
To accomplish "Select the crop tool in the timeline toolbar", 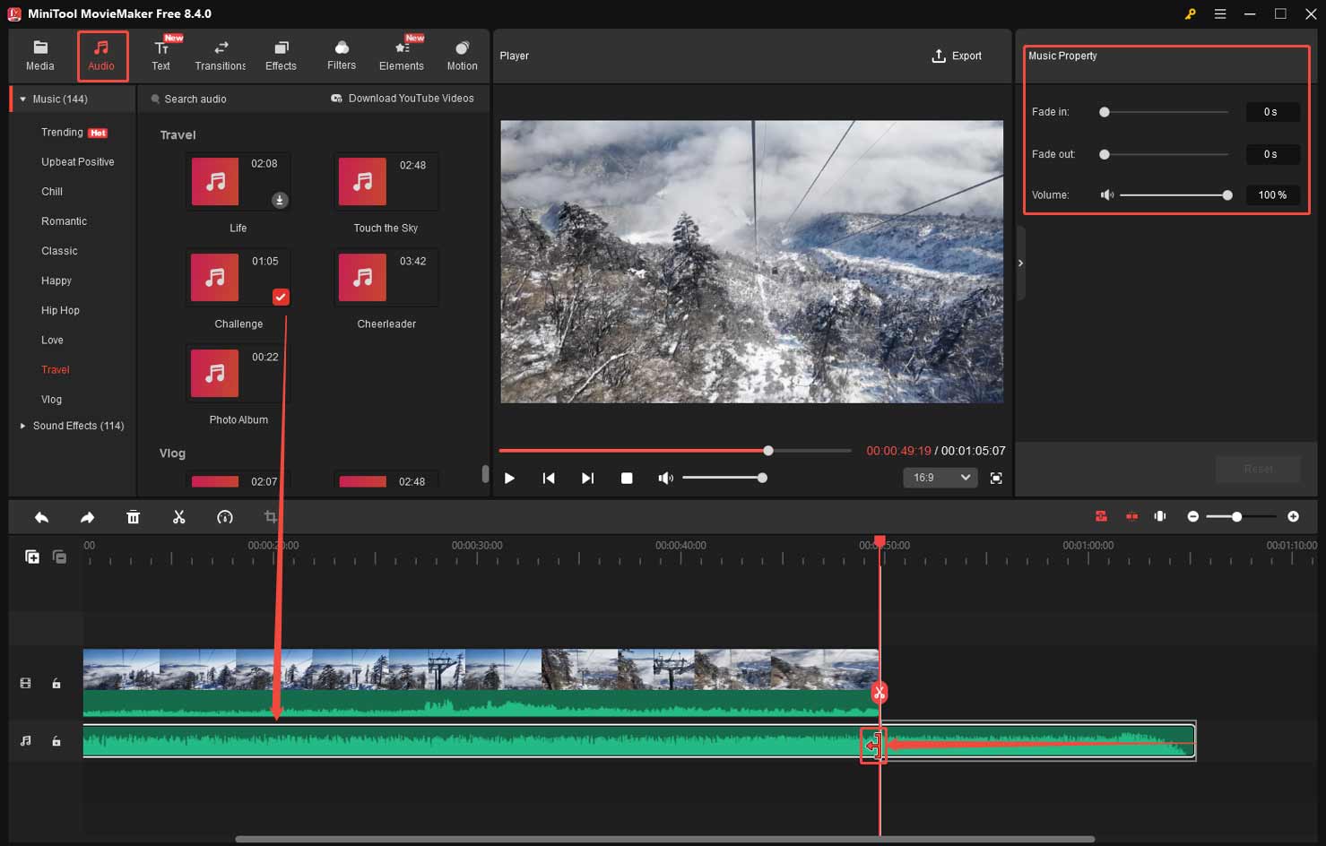I will [270, 516].
